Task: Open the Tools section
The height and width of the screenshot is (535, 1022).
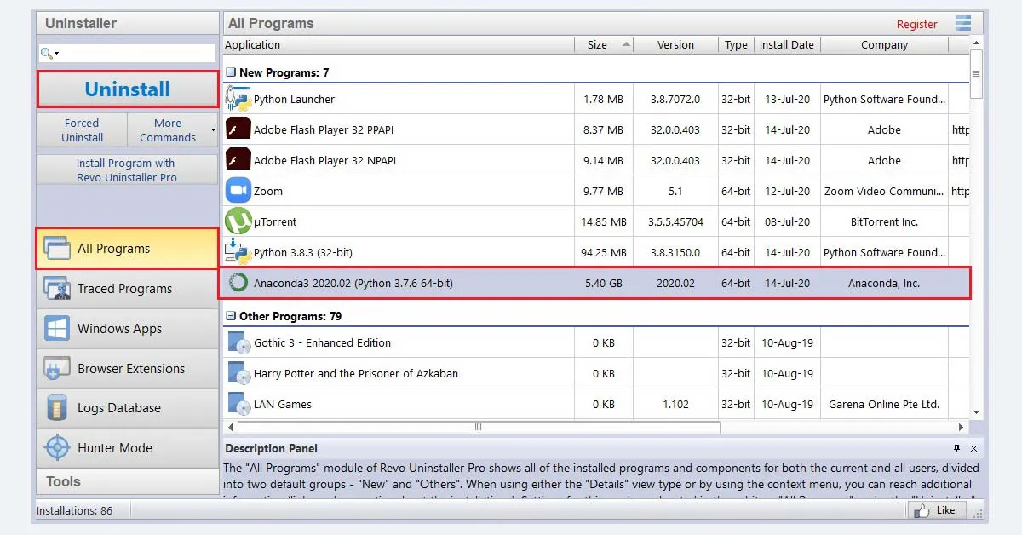Action: [x=62, y=481]
